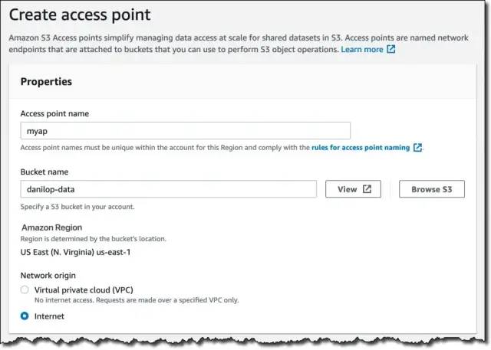
Task: Open the Learn more link
Action: [x=362, y=49]
